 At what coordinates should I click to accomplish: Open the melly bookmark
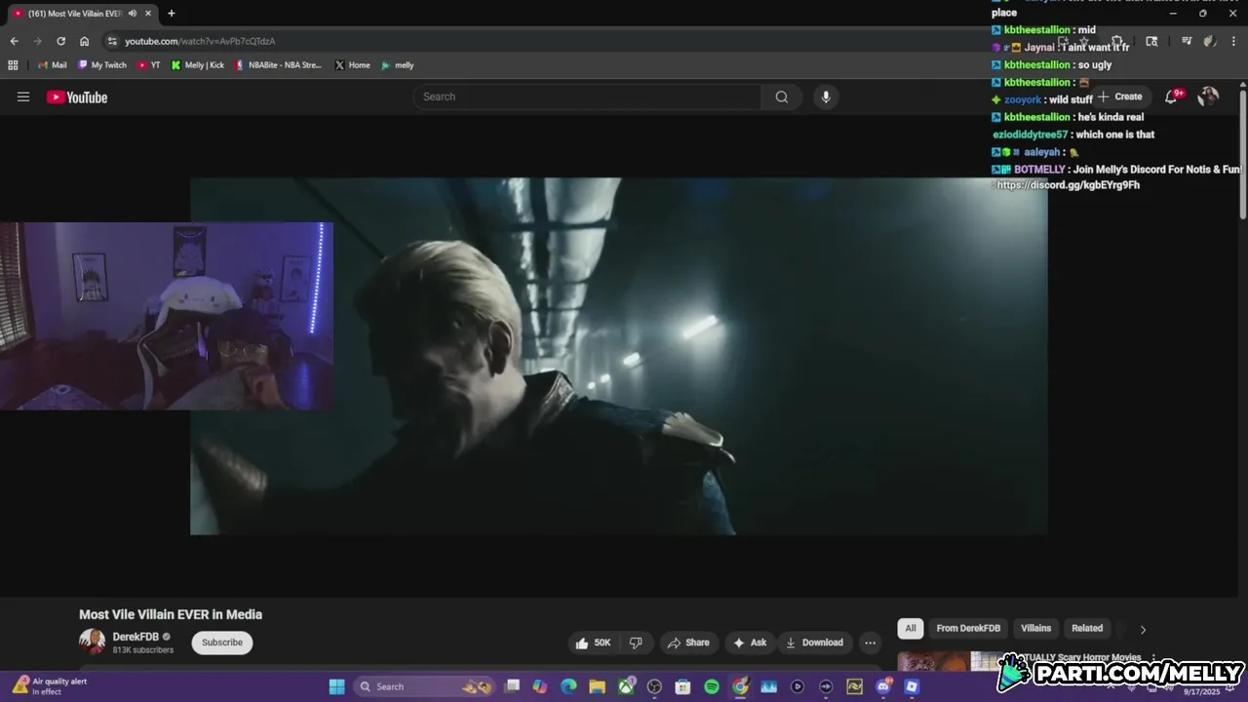coord(397,65)
